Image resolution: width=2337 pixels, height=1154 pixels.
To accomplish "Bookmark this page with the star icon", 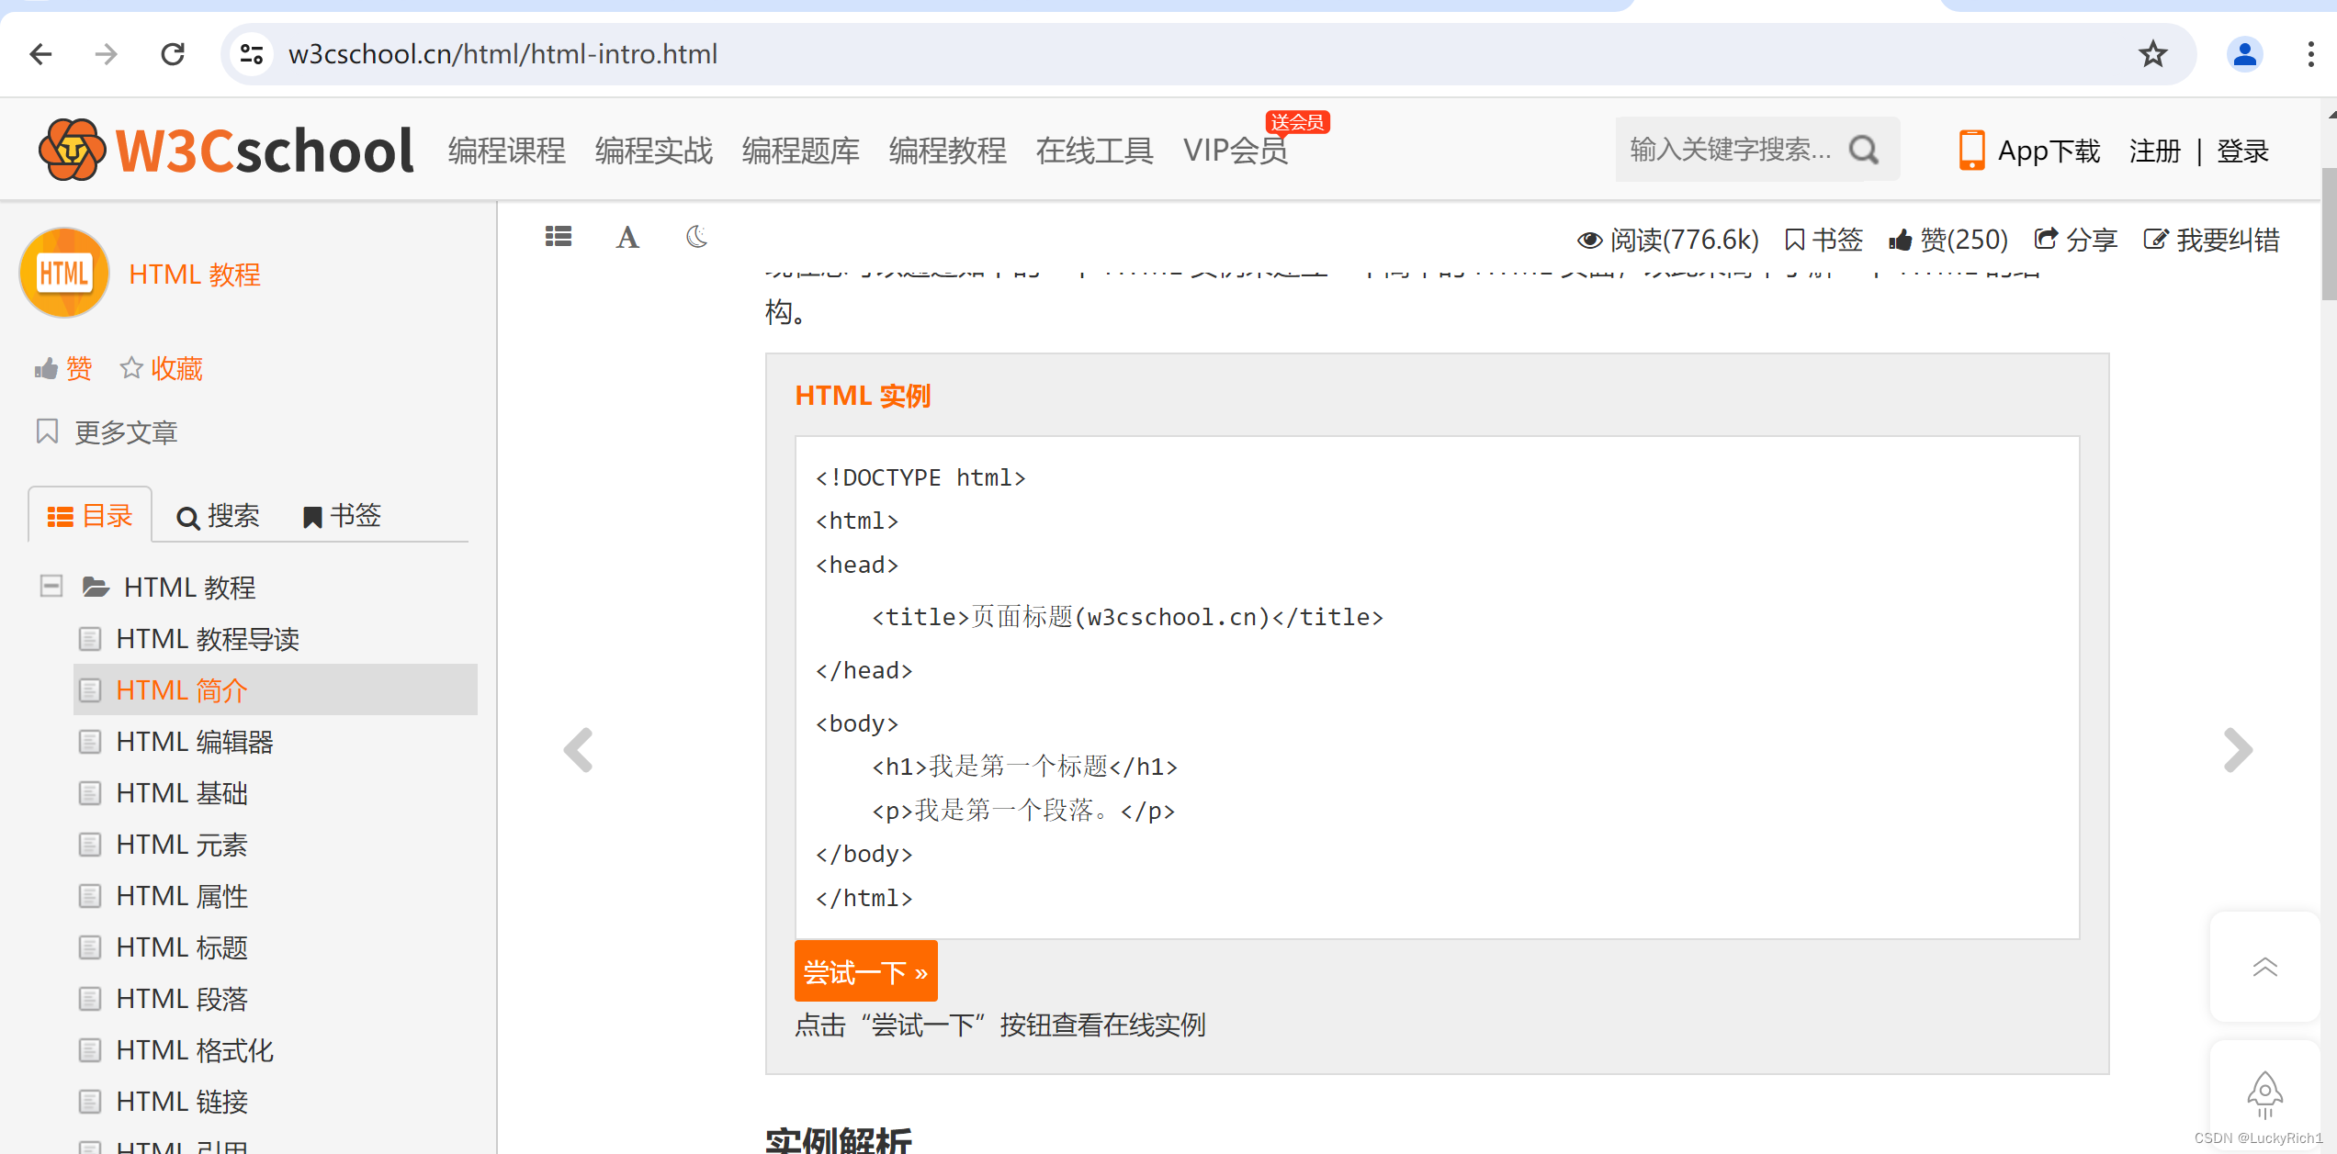I will [x=2152, y=54].
